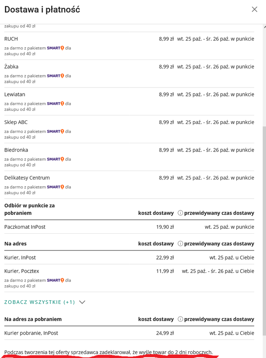Click info icon in Na adres za pobraniem header
The width and height of the screenshot is (266, 358).
[181, 319]
